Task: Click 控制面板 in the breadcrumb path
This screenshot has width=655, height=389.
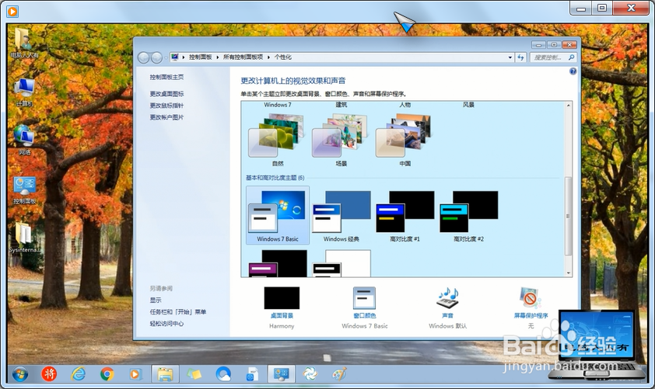Action: (x=200, y=57)
